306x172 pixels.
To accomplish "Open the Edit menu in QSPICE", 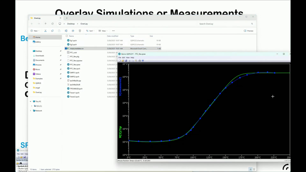I will pyautogui.click(x=124, y=58).
